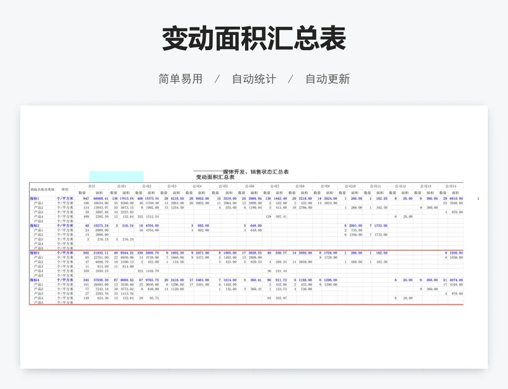Click the 公司14 column header

(451, 186)
